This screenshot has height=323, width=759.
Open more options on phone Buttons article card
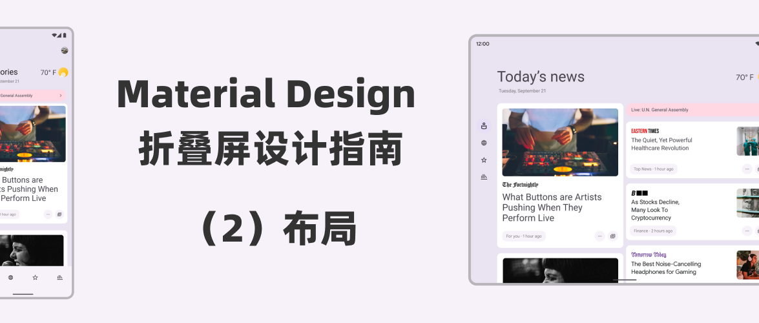coord(48,214)
